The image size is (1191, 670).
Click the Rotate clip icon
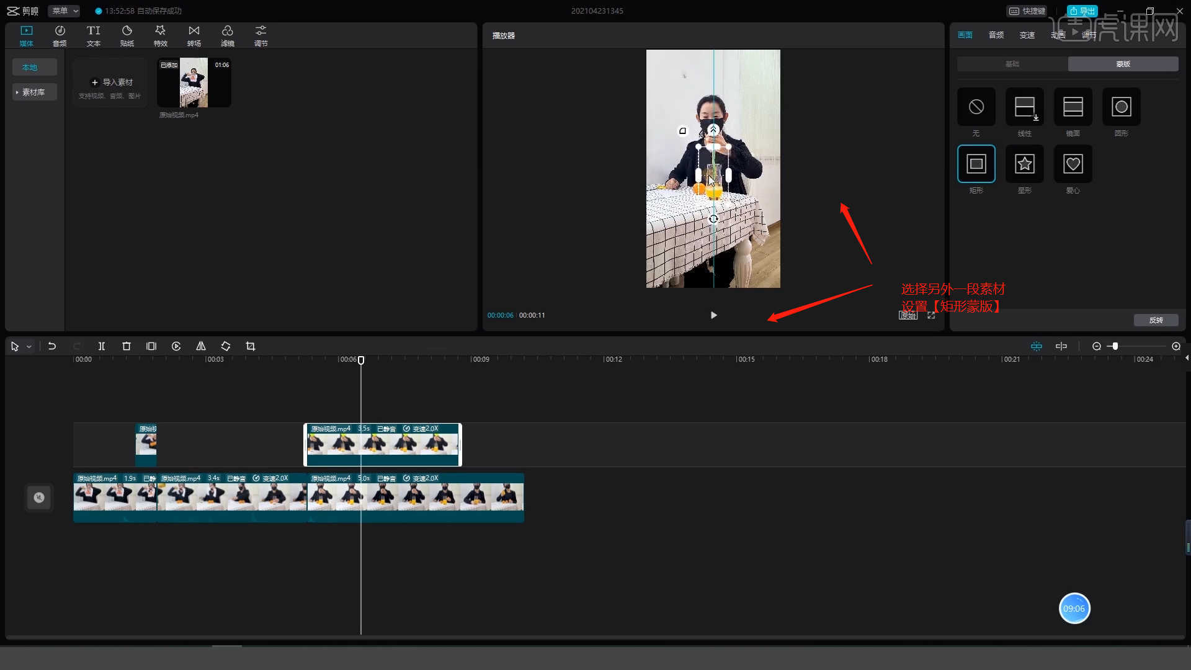click(x=226, y=346)
